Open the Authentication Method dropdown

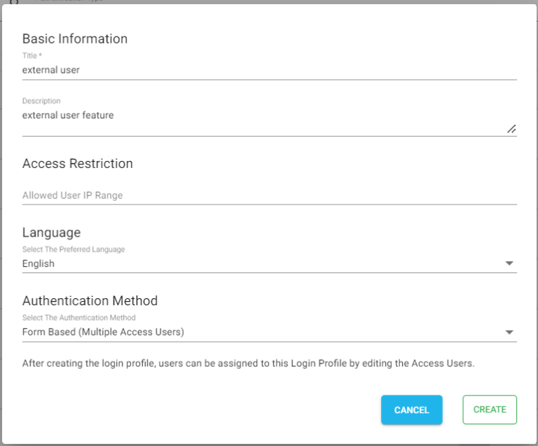269,332
